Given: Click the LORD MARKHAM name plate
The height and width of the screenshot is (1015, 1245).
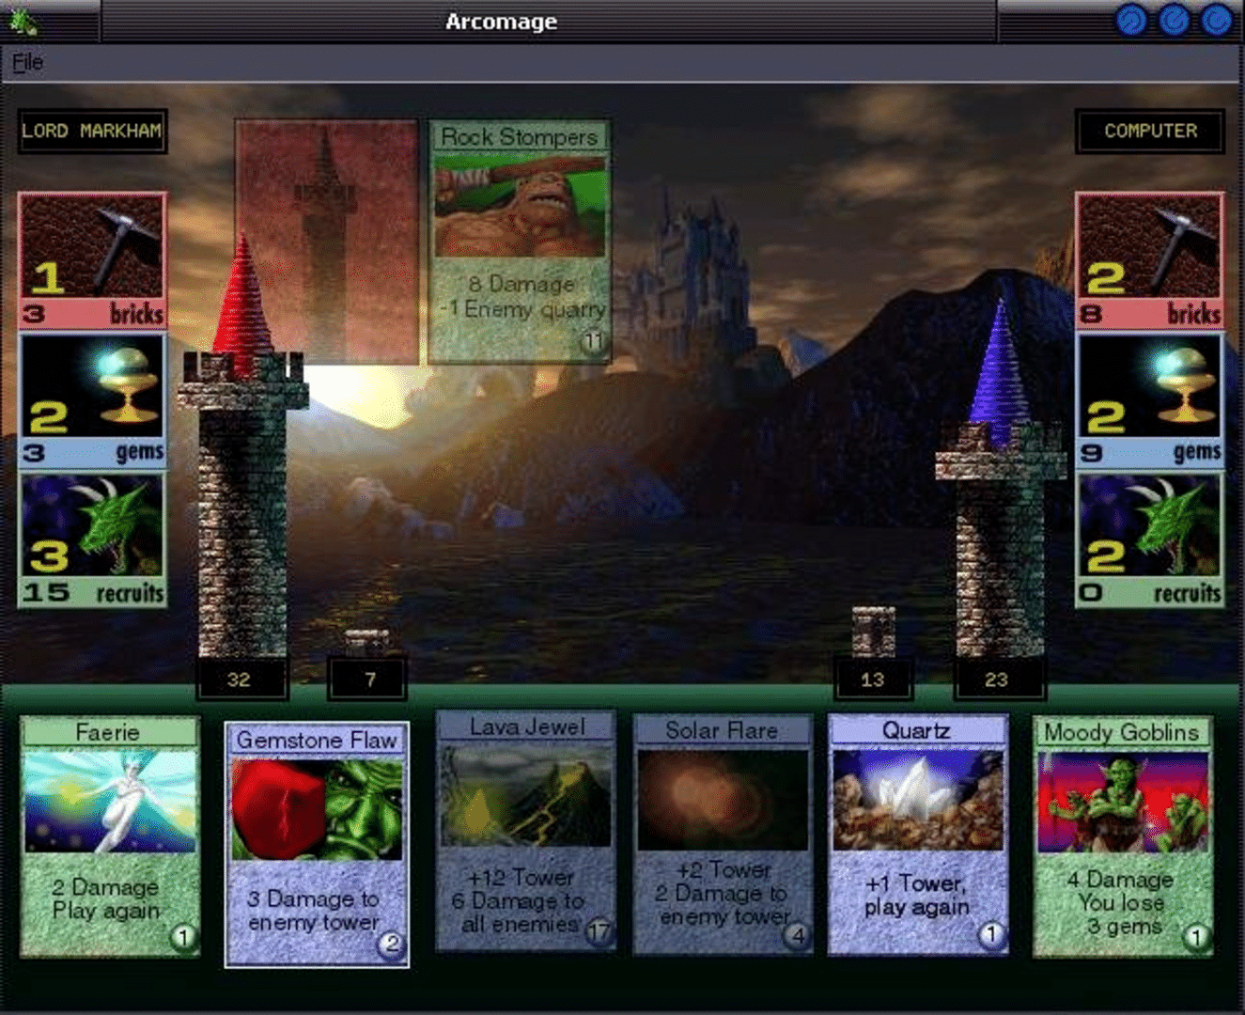Looking at the screenshot, I should click(92, 132).
